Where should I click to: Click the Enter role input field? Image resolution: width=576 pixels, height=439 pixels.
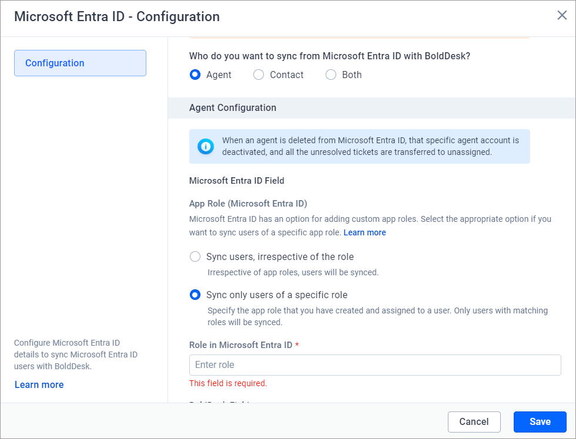click(375, 365)
